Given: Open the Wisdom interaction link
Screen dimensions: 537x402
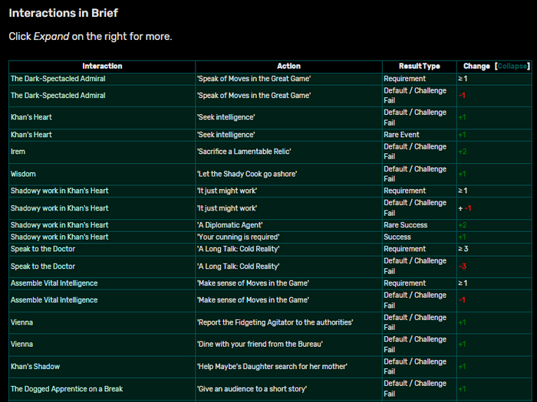Looking at the screenshot, I should pos(23,174).
